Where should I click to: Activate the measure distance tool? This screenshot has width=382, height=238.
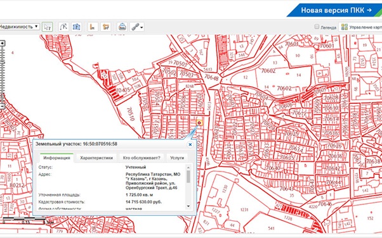pyautogui.click(x=93, y=27)
